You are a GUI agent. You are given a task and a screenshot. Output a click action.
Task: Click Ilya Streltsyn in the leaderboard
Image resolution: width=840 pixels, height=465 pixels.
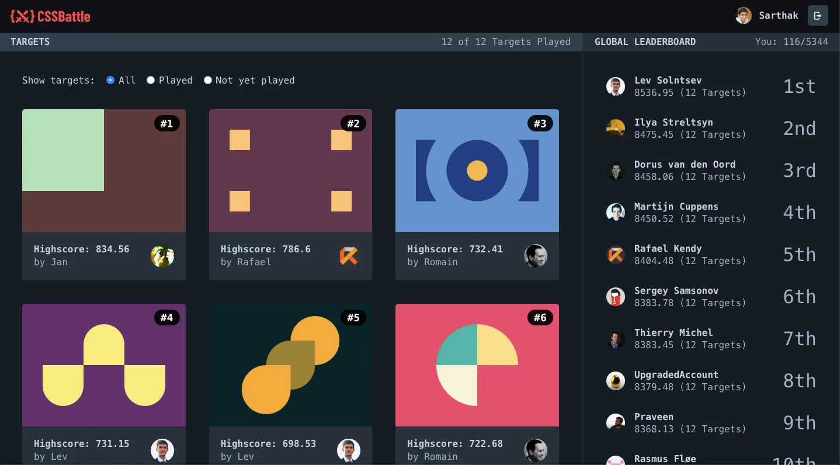pyautogui.click(x=673, y=123)
